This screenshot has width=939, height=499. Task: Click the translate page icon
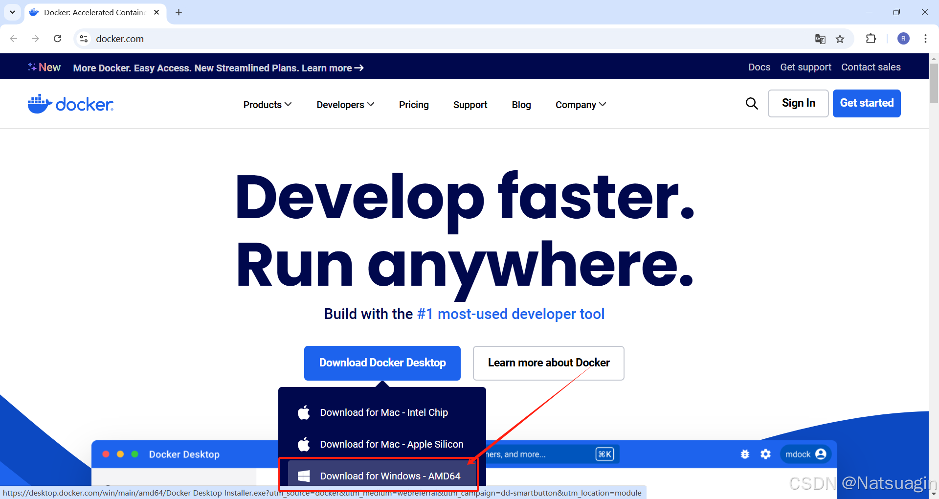[x=820, y=39]
